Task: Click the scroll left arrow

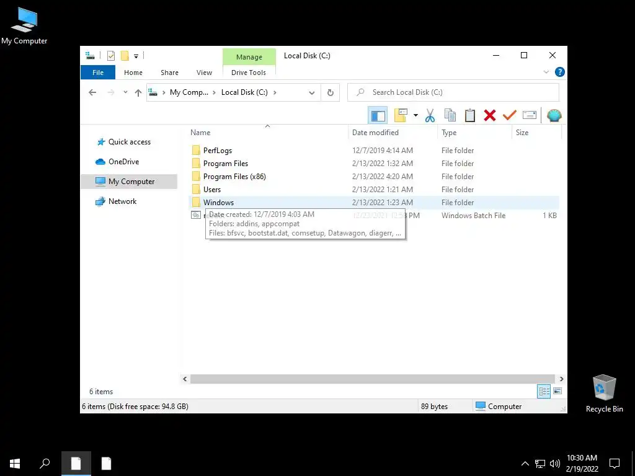Action: pyautogui.click(x=185, y=379)
